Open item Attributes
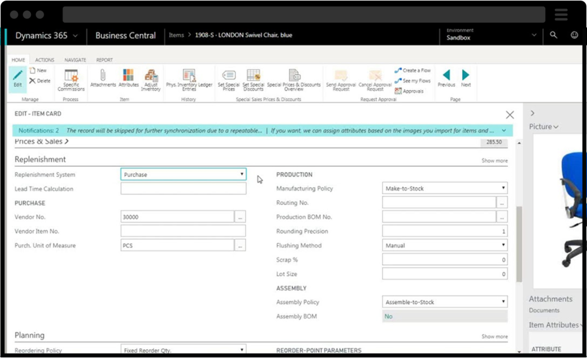This screenshot has width=587, height=358. 128,78
